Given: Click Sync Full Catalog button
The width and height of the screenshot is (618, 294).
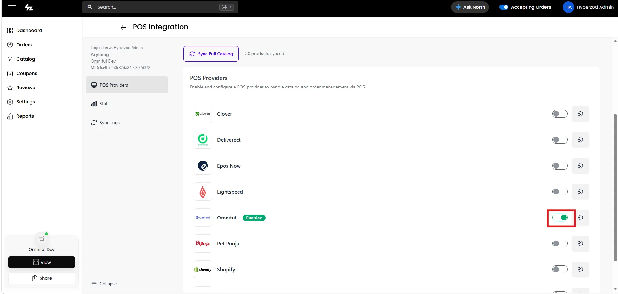Looking at the screenshot, I should pyautogui.click(x=211, y=54).
